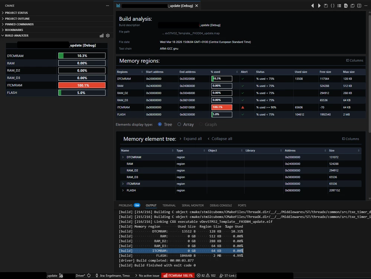
Task: Open Build Analyzer settings gear icon
Action: 108,36
